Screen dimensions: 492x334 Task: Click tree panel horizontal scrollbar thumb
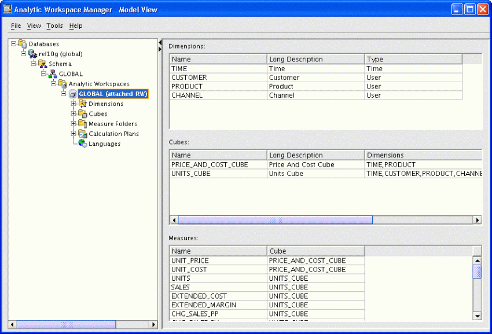point(66,325)
